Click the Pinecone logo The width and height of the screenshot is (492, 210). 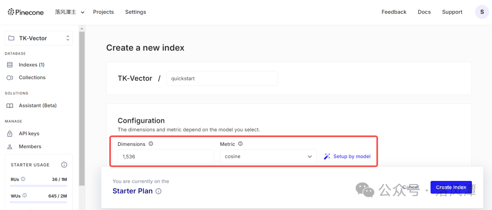[26, 12]
